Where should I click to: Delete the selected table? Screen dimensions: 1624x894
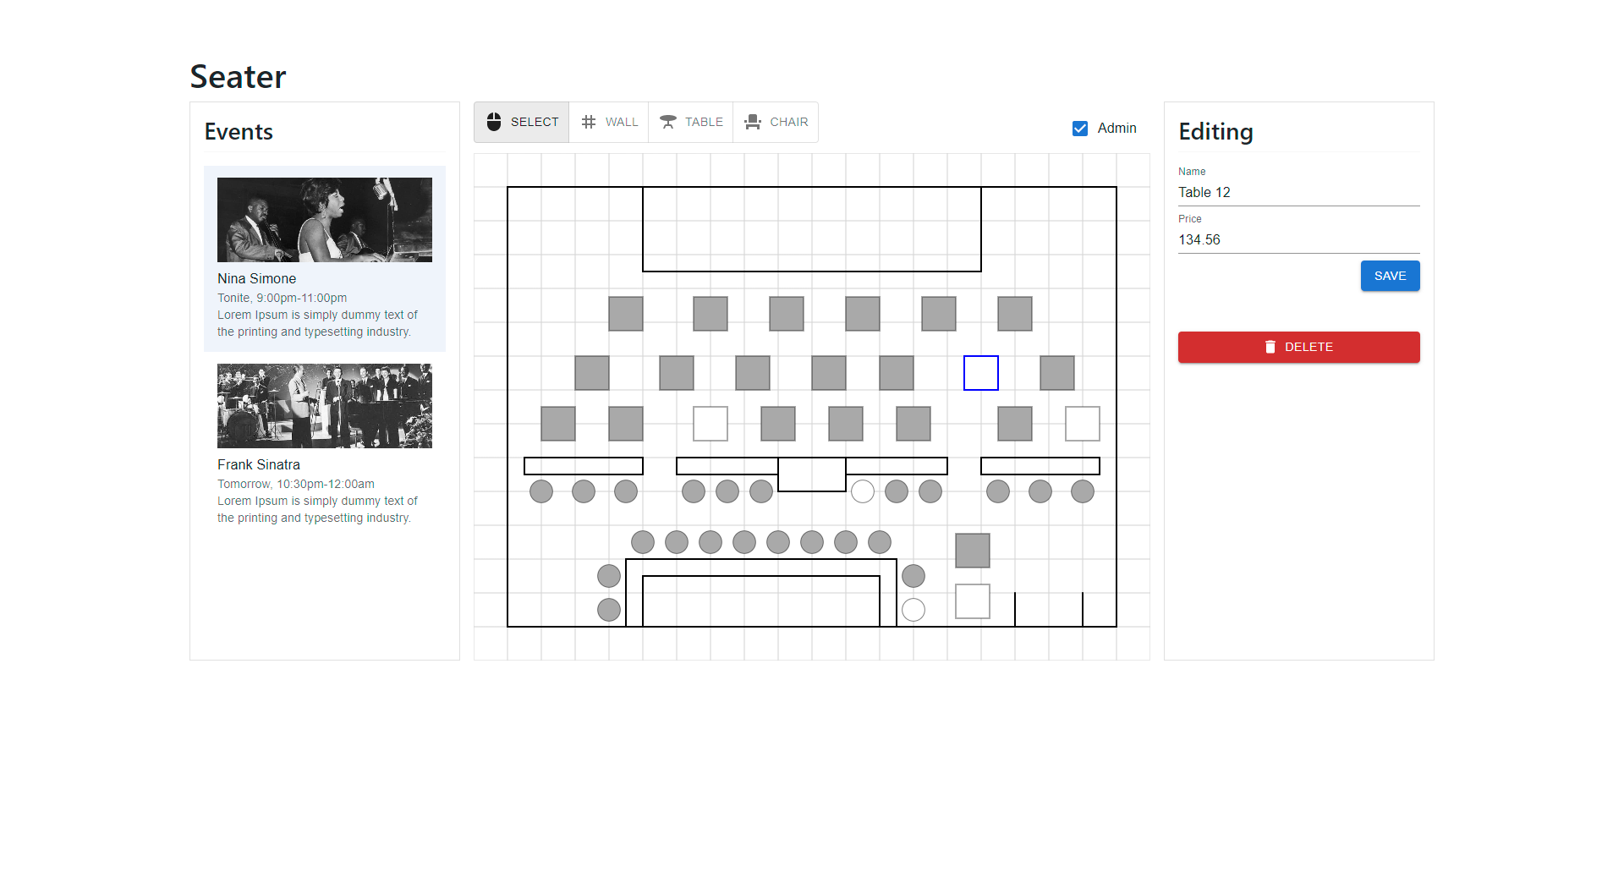coord(1298,347)
